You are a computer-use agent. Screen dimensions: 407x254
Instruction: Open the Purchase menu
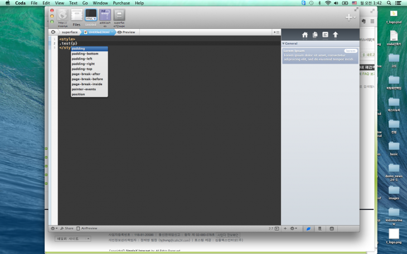[121, 3]
